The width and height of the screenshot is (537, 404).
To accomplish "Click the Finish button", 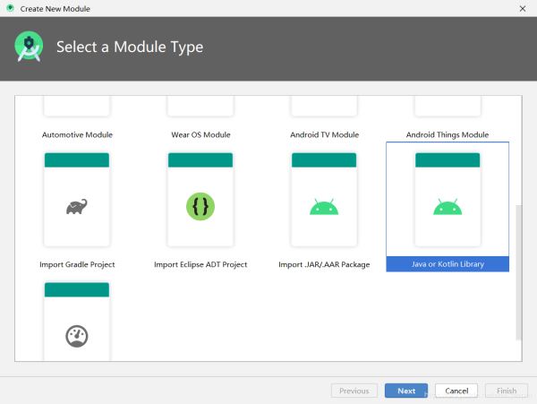I will [507, 391].
